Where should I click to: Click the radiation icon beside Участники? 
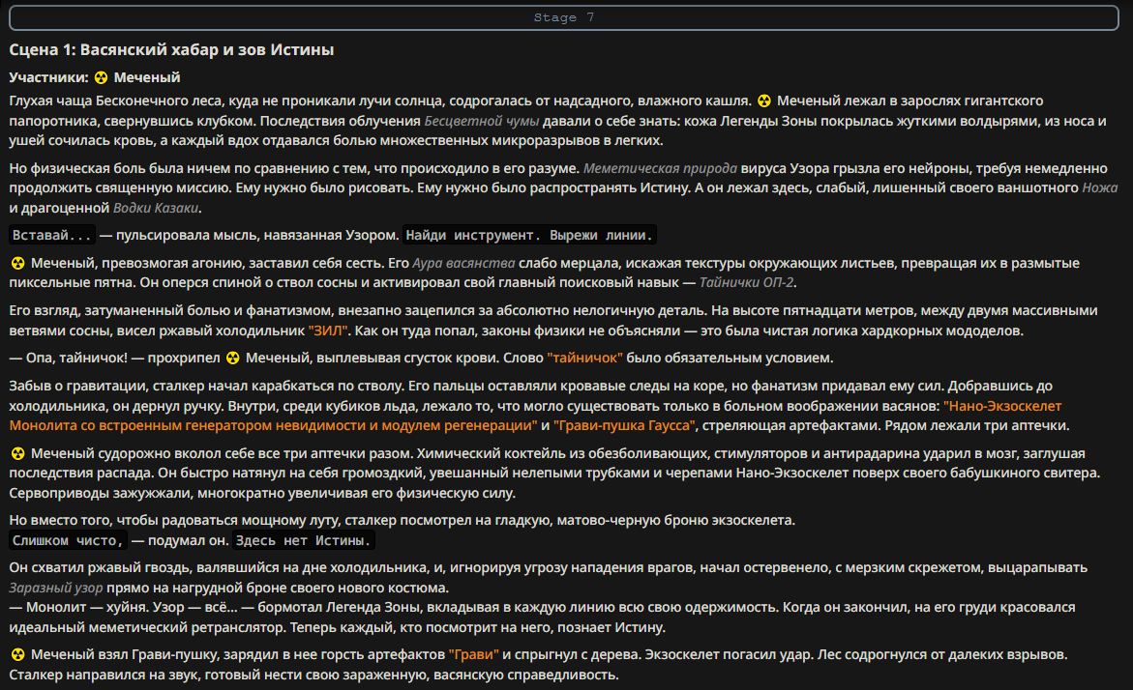coord(102,77)
